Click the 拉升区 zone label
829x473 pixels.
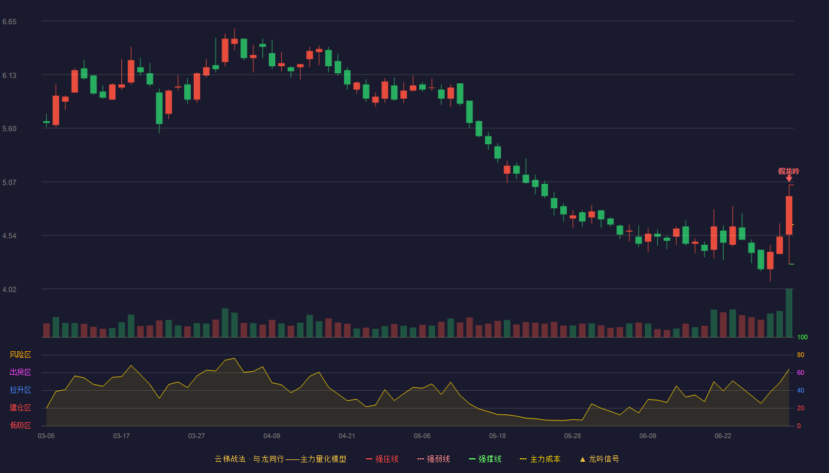[20, 390]
